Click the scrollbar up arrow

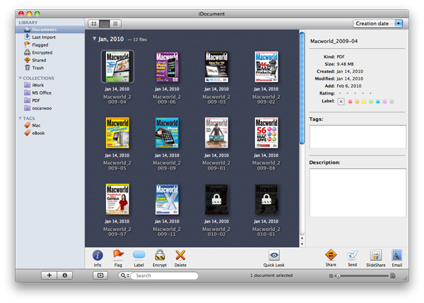[302, 238]
